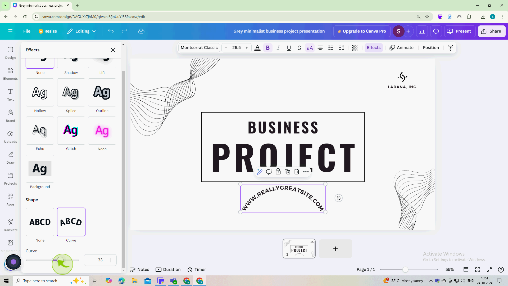Click the Text alignment icon

pos(320,47)
